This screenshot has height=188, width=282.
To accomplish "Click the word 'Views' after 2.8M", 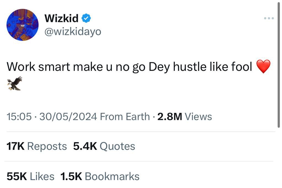I will click(198, 116).
